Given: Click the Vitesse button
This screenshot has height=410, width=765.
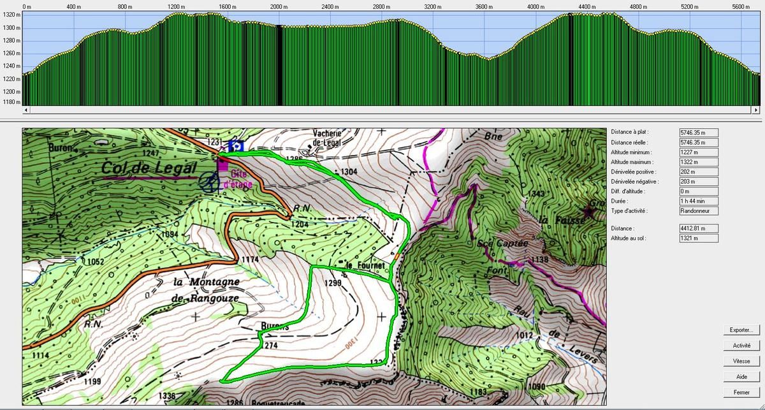Looking at the screenshot, I should pyautogui.click(x=741, y=361).
